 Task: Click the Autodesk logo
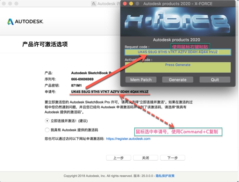[x=25, y=21]
